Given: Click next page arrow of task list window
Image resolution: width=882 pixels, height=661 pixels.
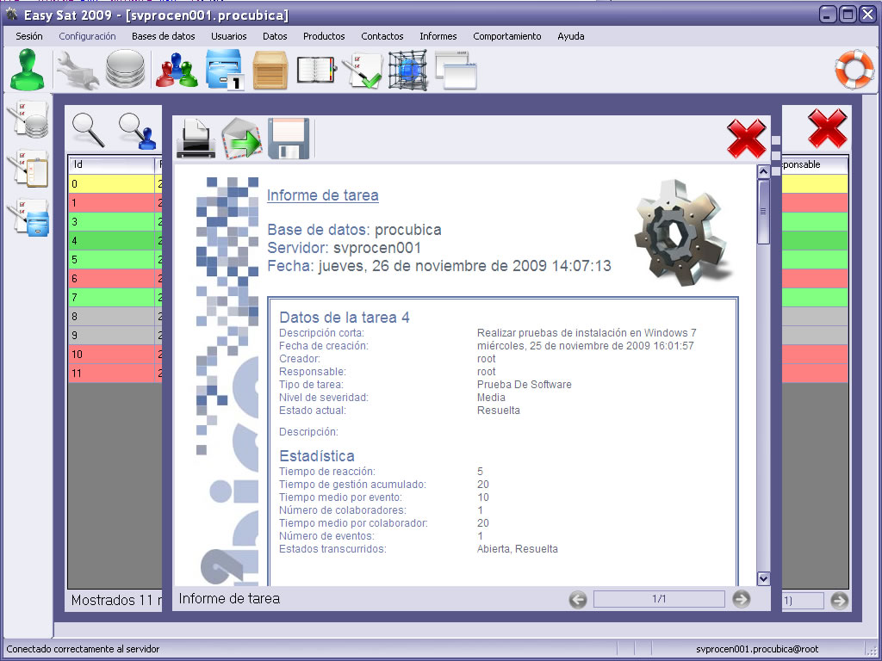Looking at the screenshot, I should coord(839,601).
